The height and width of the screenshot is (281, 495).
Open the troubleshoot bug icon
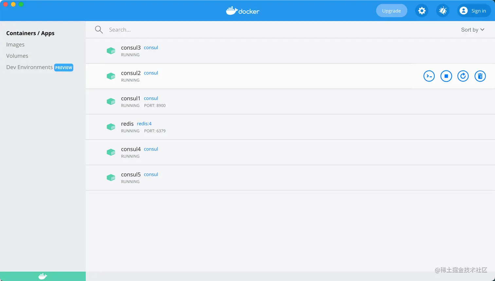443,11
